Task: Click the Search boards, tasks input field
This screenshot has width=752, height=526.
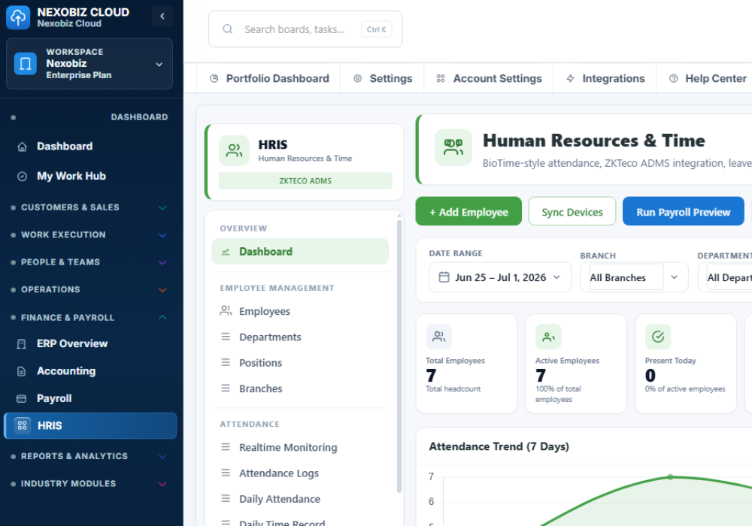Action: (305, 29)
